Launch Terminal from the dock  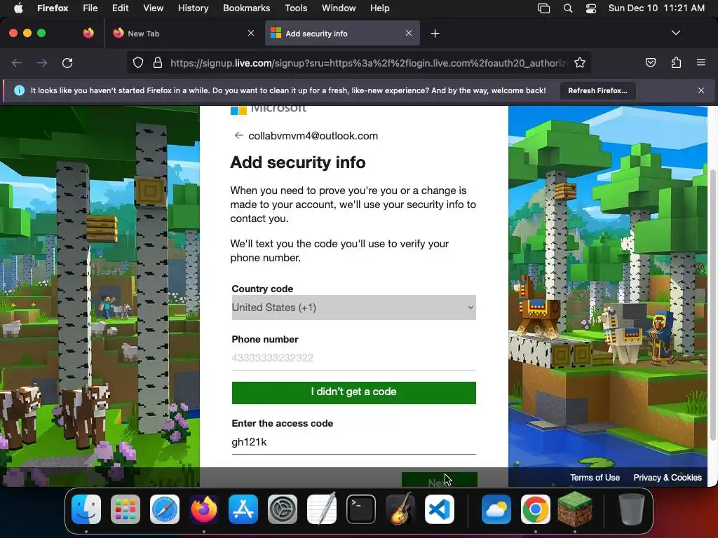tap(361, 509)
